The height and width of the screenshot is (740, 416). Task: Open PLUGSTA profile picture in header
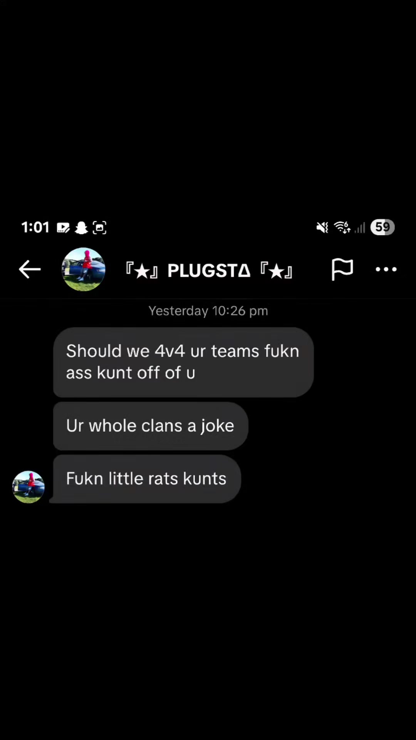84,269
